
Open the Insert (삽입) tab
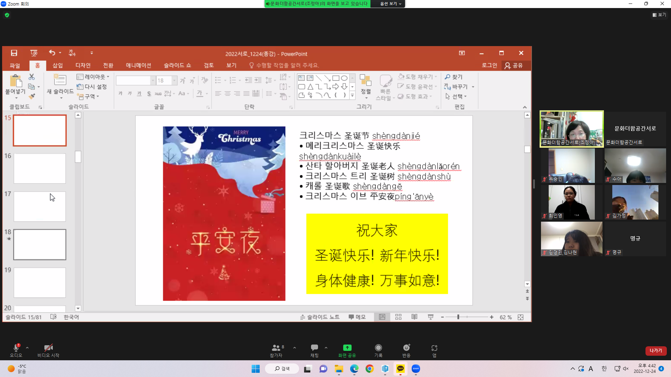pos(58,65)
